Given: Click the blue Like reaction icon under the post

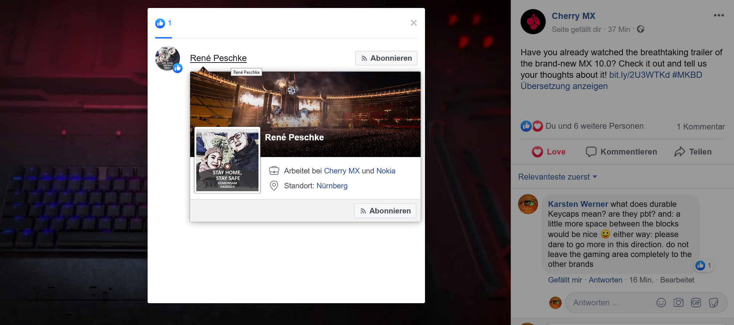Looking at the screenshot, I should tap(526, 126).
